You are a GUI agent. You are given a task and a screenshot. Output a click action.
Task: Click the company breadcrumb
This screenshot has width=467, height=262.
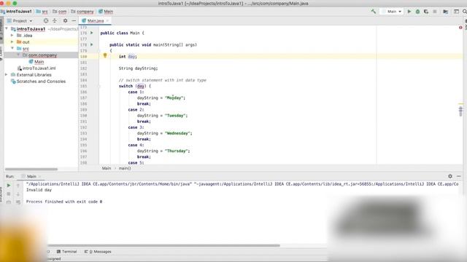(82, 12)
